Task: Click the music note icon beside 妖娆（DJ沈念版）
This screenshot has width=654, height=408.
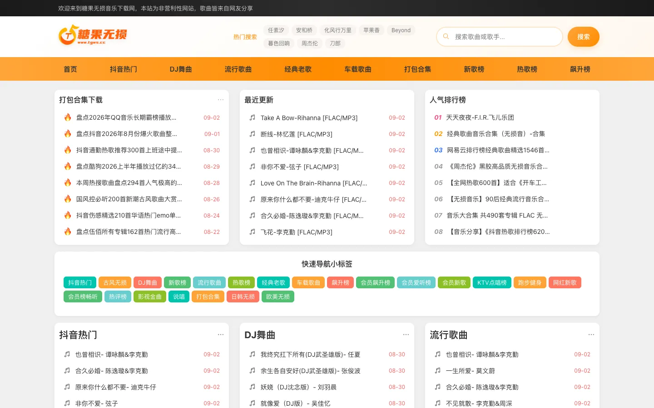Action: tap(253, 387)
